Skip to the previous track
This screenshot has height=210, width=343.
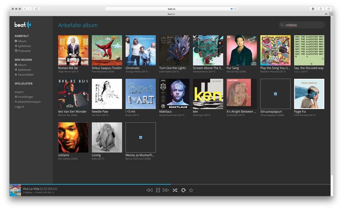click(149, 190)
